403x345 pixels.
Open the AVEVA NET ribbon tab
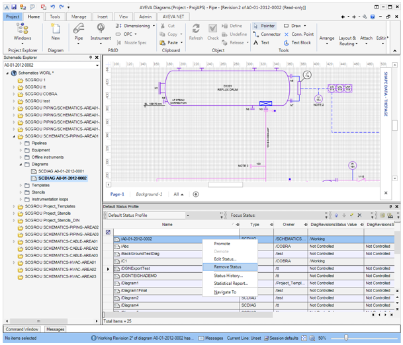point(173,17)
